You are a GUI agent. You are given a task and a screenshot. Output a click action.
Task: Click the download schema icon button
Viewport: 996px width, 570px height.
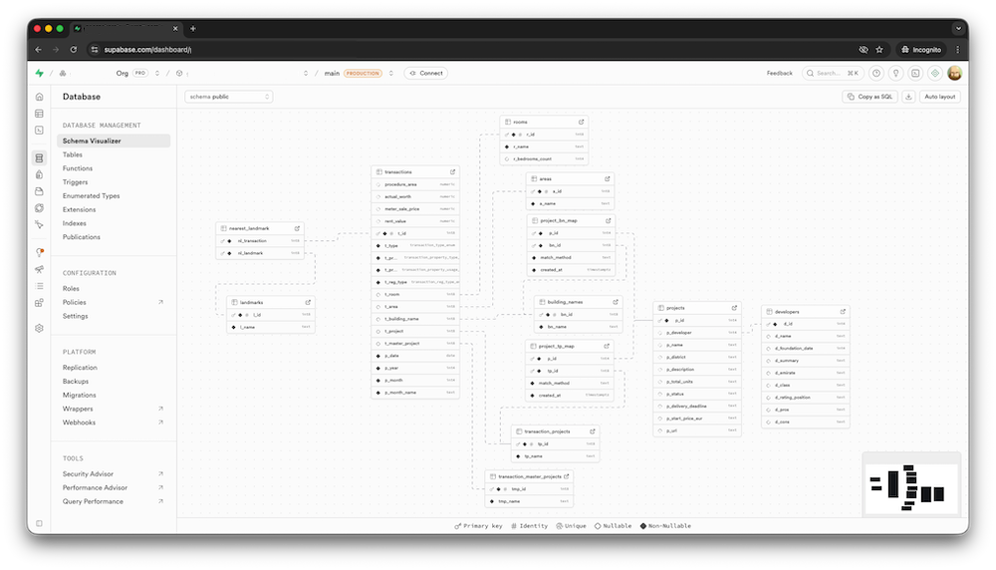908,97
